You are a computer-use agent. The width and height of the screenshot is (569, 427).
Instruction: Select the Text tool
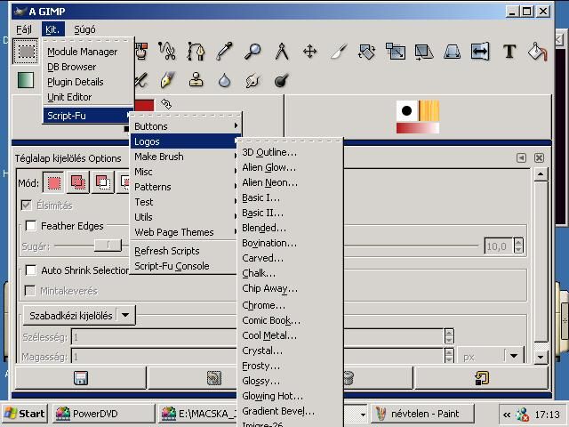[x=509, y=52]
